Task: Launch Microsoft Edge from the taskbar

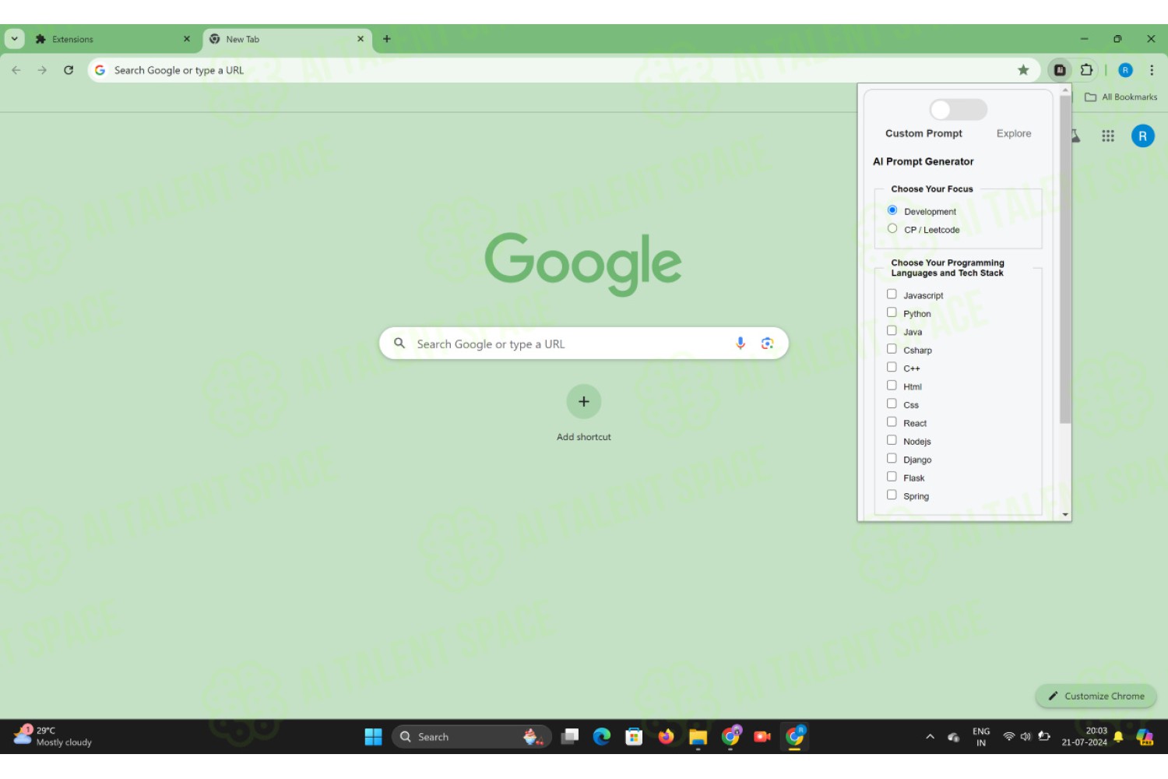Action: click(x=602, y=737)
